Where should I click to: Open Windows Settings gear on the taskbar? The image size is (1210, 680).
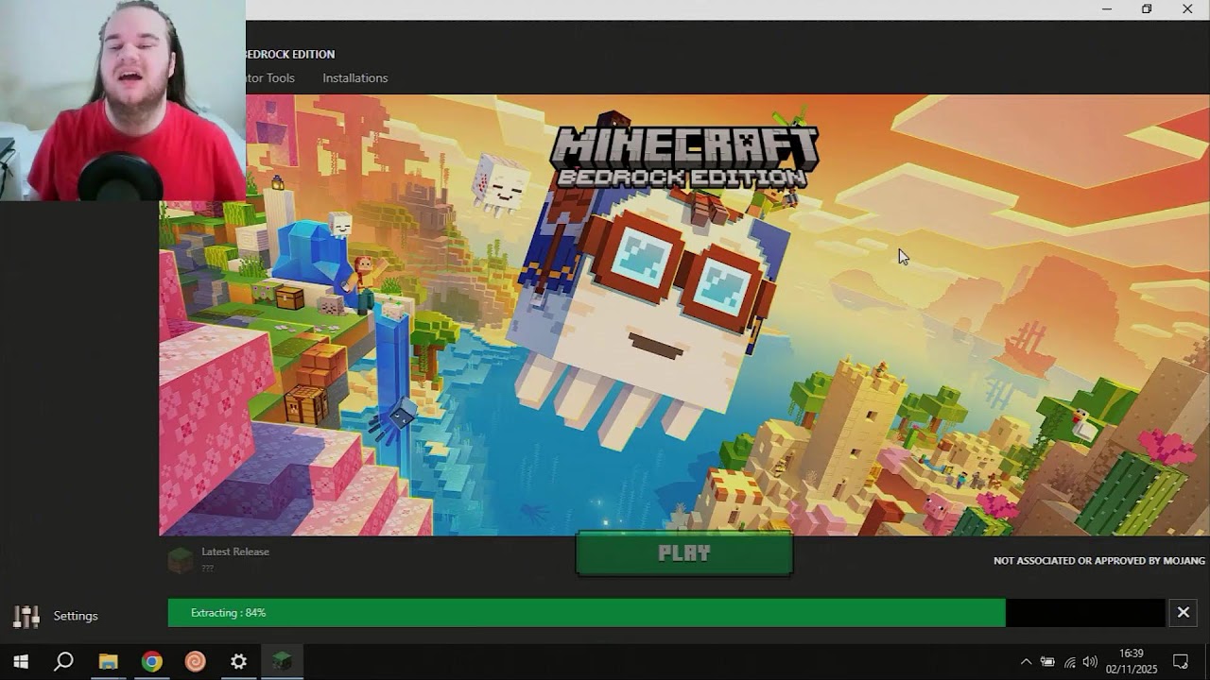coord(238,662)
